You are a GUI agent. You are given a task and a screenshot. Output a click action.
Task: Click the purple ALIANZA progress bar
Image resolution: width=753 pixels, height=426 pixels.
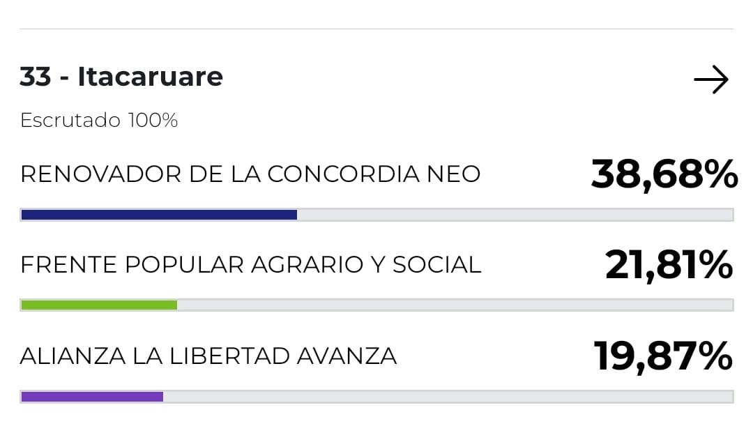click(91, 396)
